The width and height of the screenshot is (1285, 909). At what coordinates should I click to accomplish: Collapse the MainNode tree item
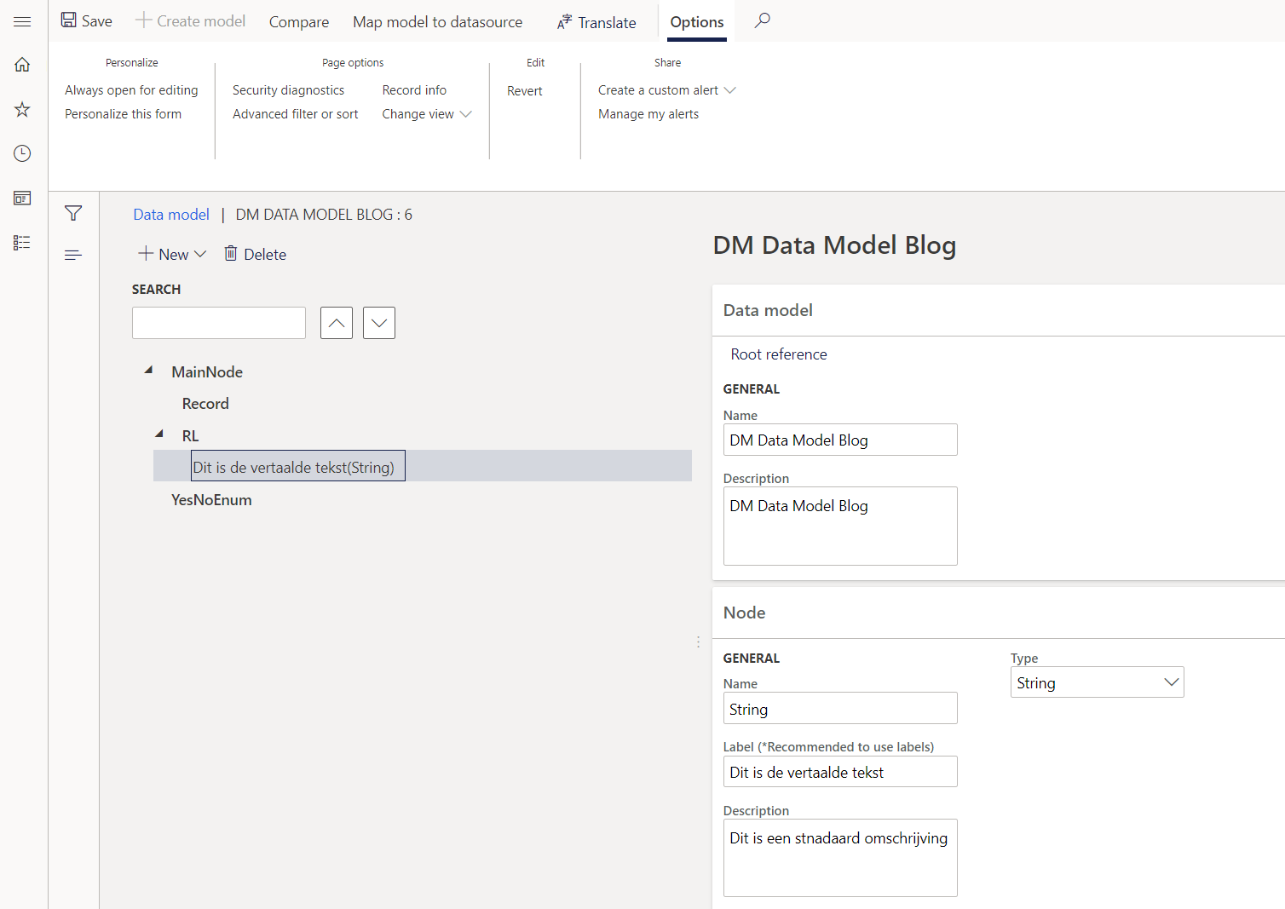147,369
